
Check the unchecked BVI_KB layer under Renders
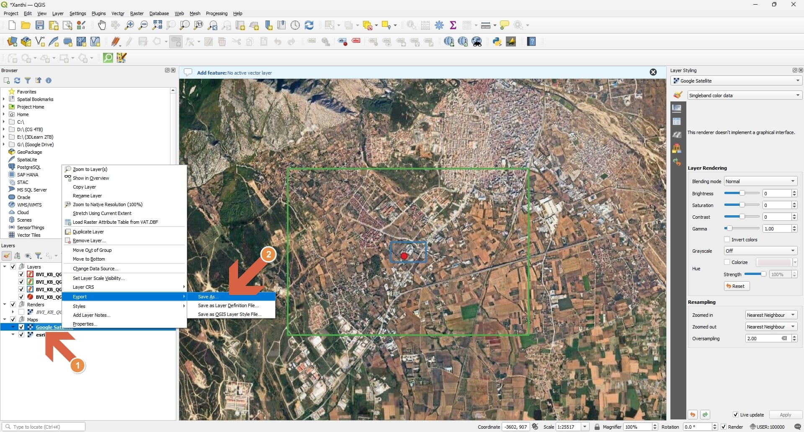click(21, 312)
